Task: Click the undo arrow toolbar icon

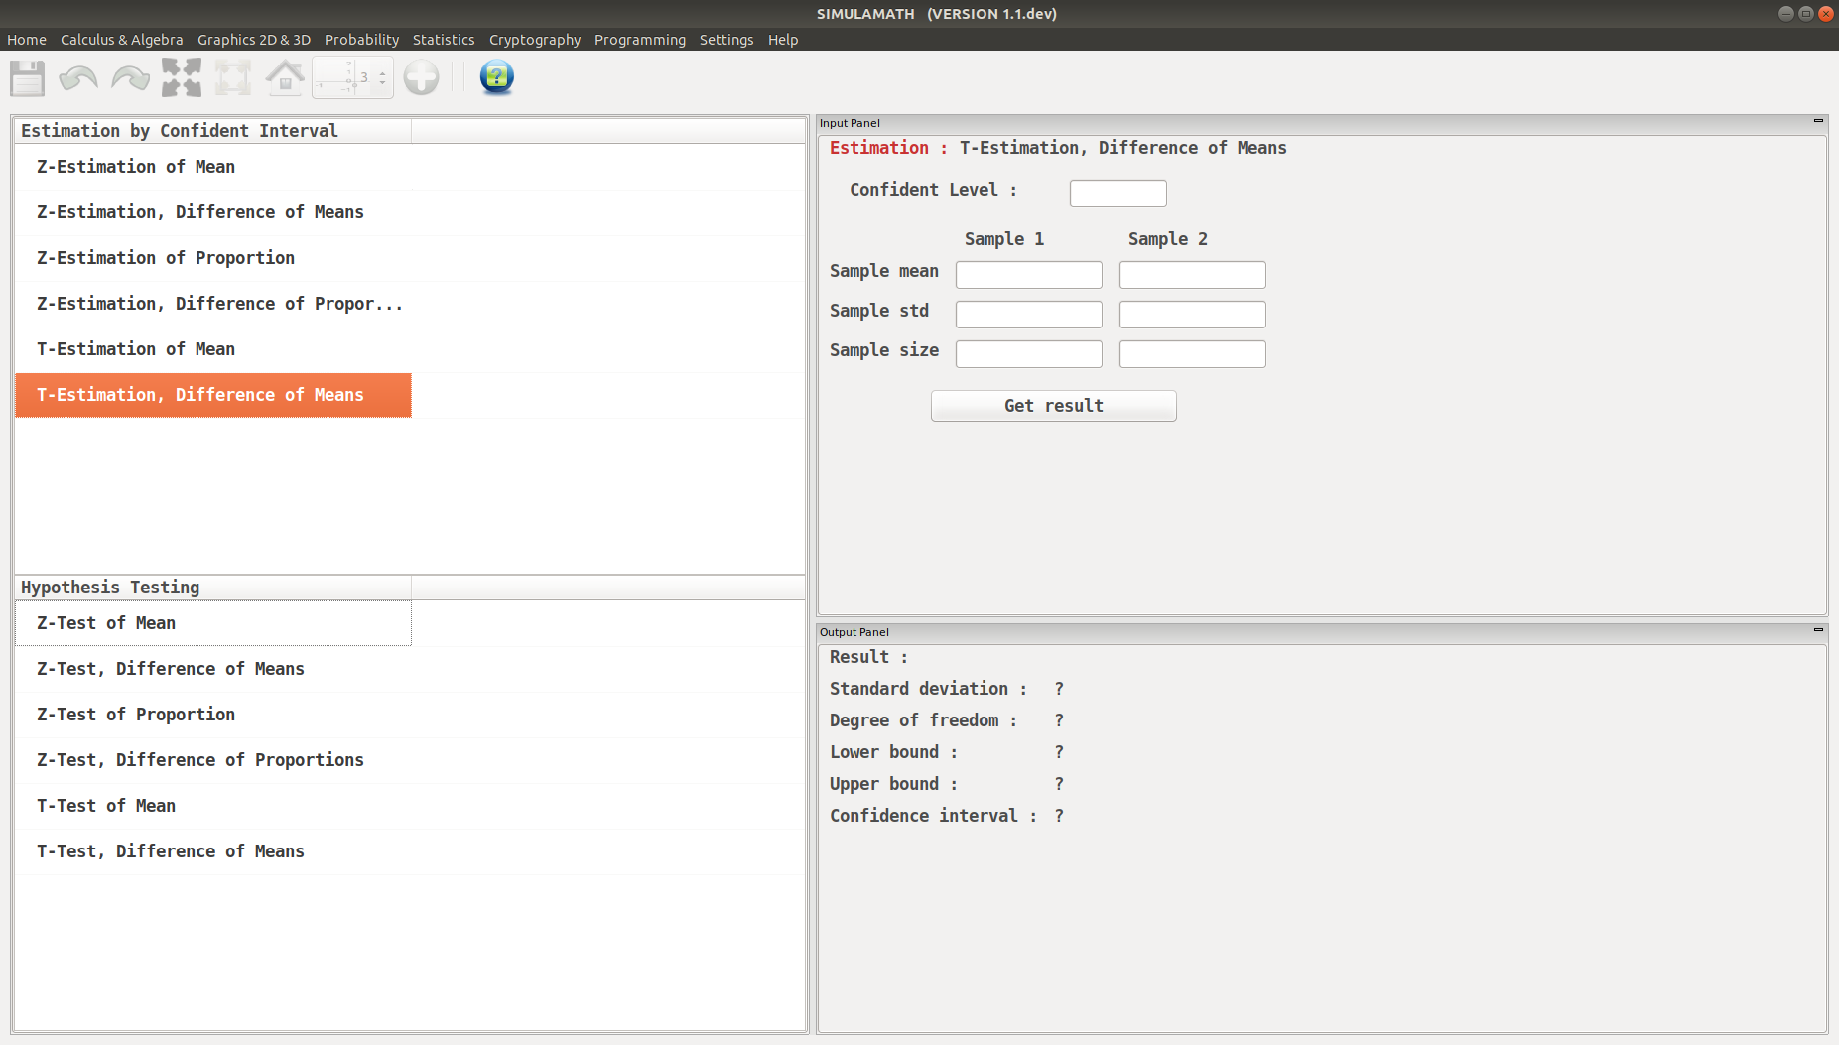Action: 78,78
